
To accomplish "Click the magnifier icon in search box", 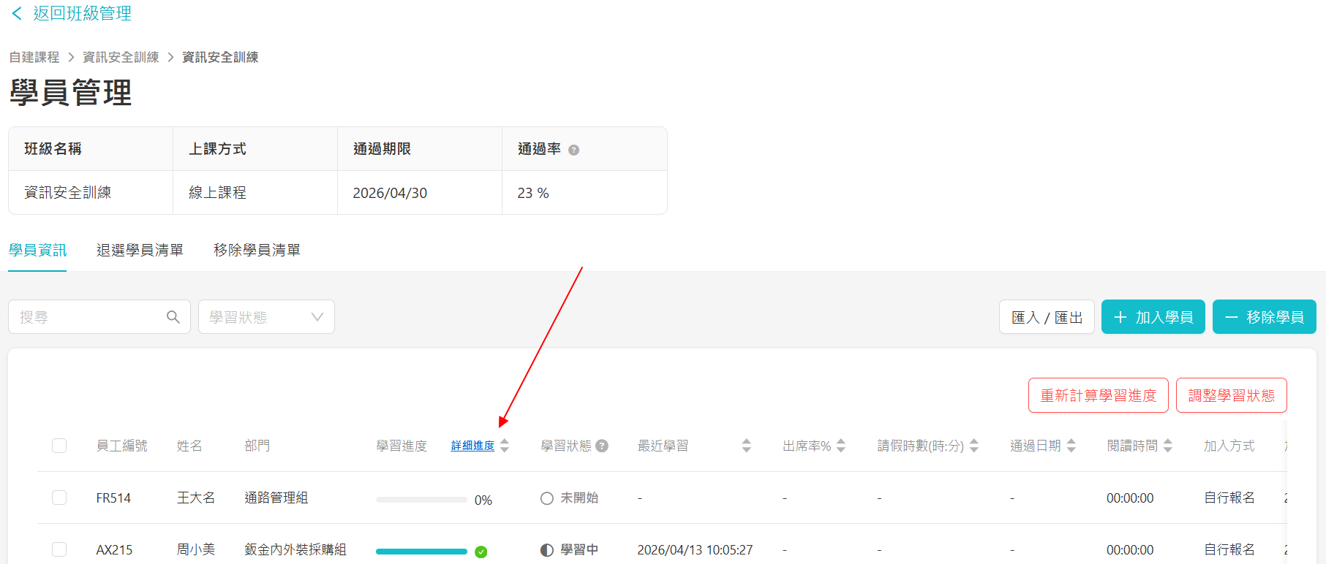I will pyautogui.click(x=173, y=317).
